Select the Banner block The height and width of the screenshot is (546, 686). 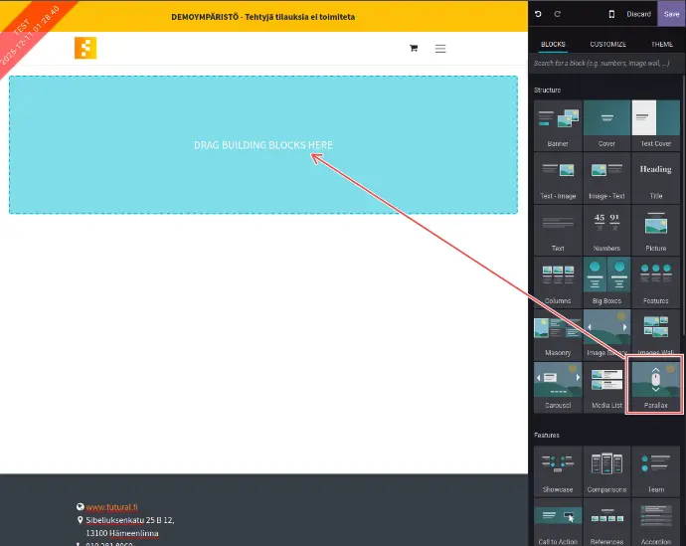[x=558, y=124]
